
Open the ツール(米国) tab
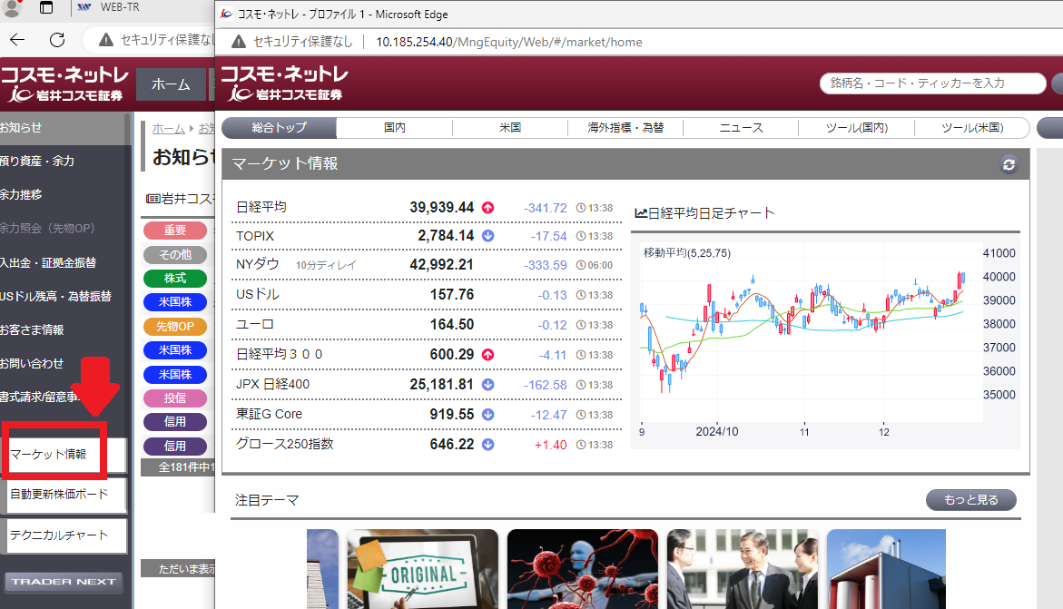click(x=972, y=127)
